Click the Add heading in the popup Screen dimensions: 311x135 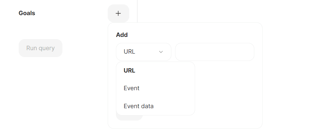pos(122,35)
